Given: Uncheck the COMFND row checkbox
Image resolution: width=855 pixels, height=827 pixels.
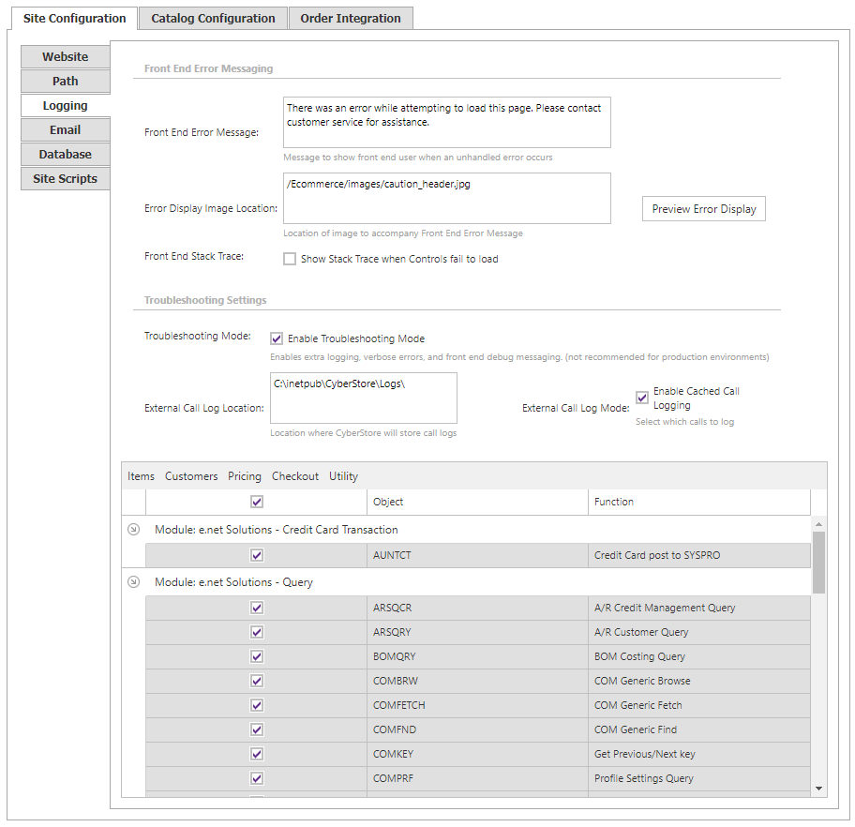Looking at the screenshot, I should click(x=257, y=729).
